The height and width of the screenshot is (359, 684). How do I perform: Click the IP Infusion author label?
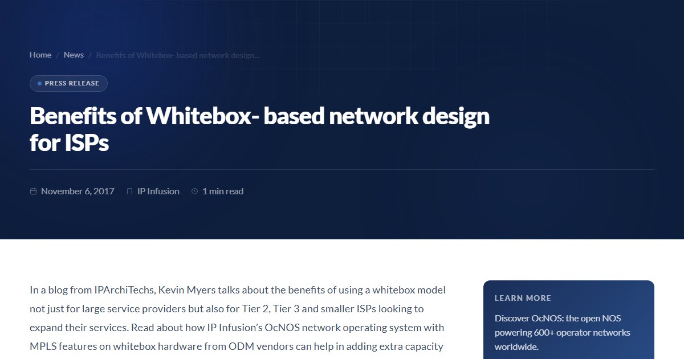158,191
